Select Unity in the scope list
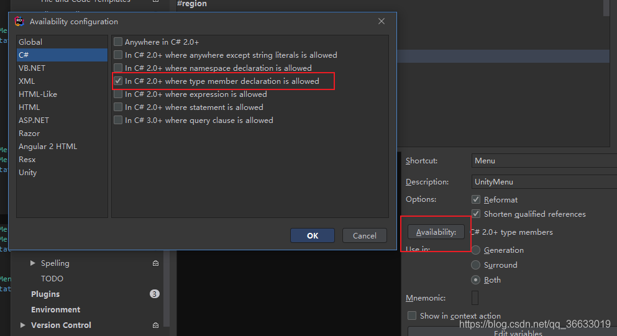This screenshot has width=617, height=336. click(62, 172)
